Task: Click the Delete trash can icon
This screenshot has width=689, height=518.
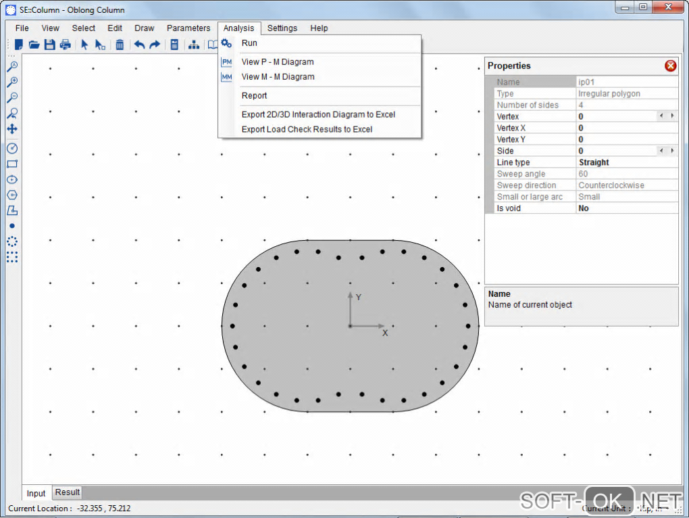Action: 119,45
